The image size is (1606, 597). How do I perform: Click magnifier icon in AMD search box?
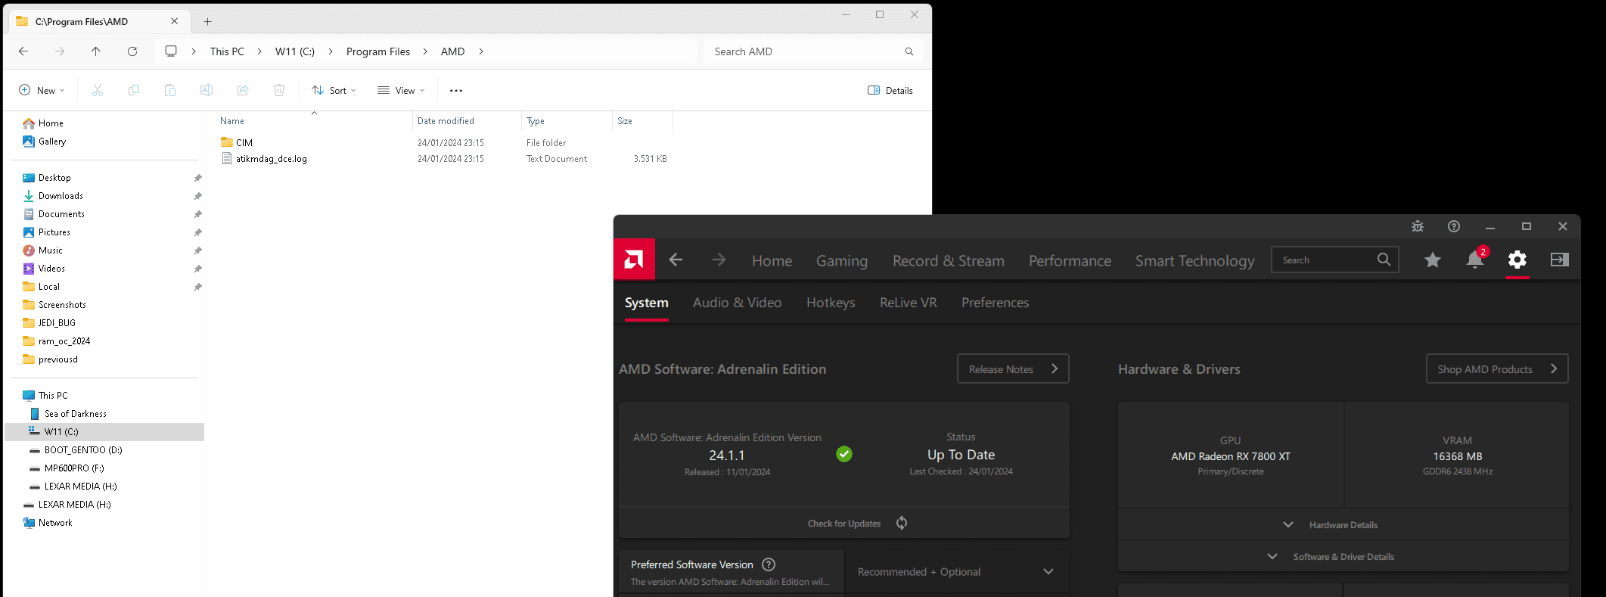(1384, 260)
